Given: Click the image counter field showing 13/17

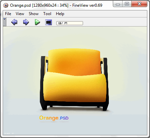Looking at the screenshot, I should tap(70, 23).
